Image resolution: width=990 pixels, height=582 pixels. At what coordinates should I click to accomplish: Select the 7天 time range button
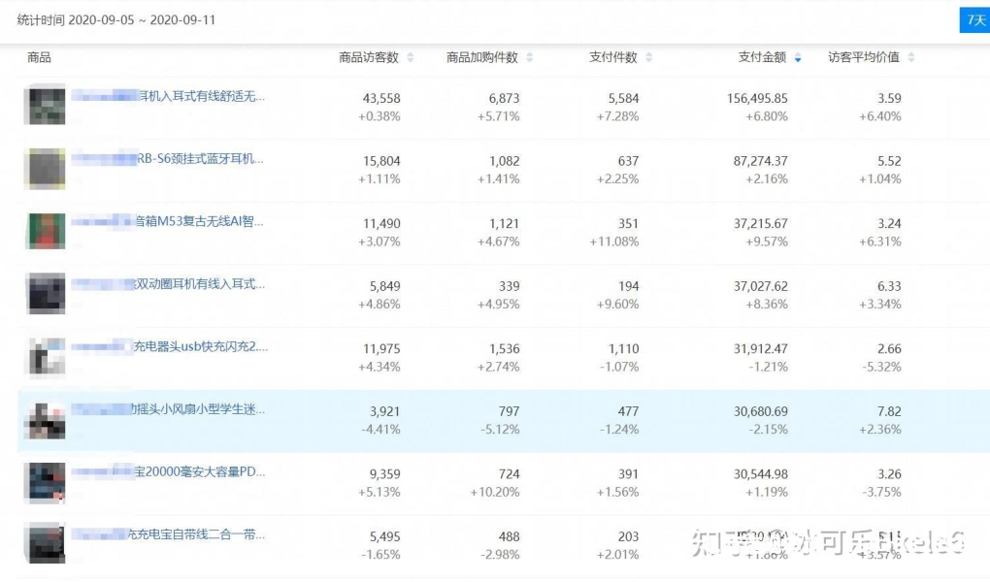(x=973, y=20)
